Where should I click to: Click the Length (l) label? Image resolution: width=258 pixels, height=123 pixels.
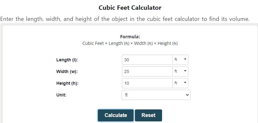click(67, 60)
